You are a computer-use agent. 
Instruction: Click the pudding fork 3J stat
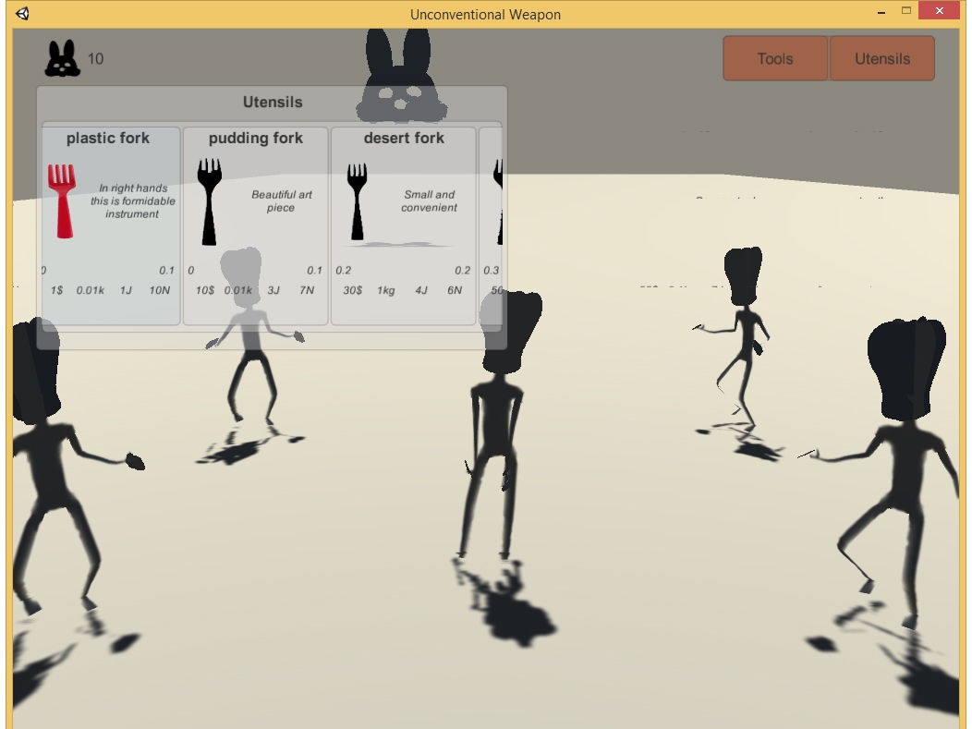pos(273,290)
